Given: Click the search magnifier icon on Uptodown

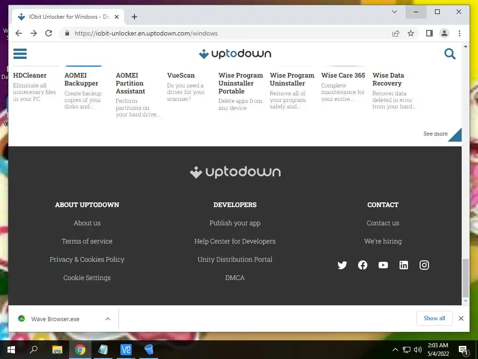Looking at the screenshot, I should click(450, 54).
